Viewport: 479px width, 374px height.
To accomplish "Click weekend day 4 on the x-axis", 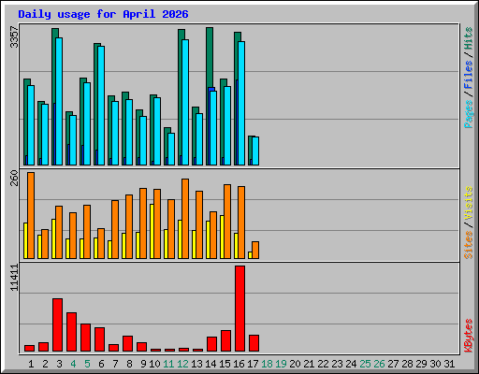I will [73, 364].
